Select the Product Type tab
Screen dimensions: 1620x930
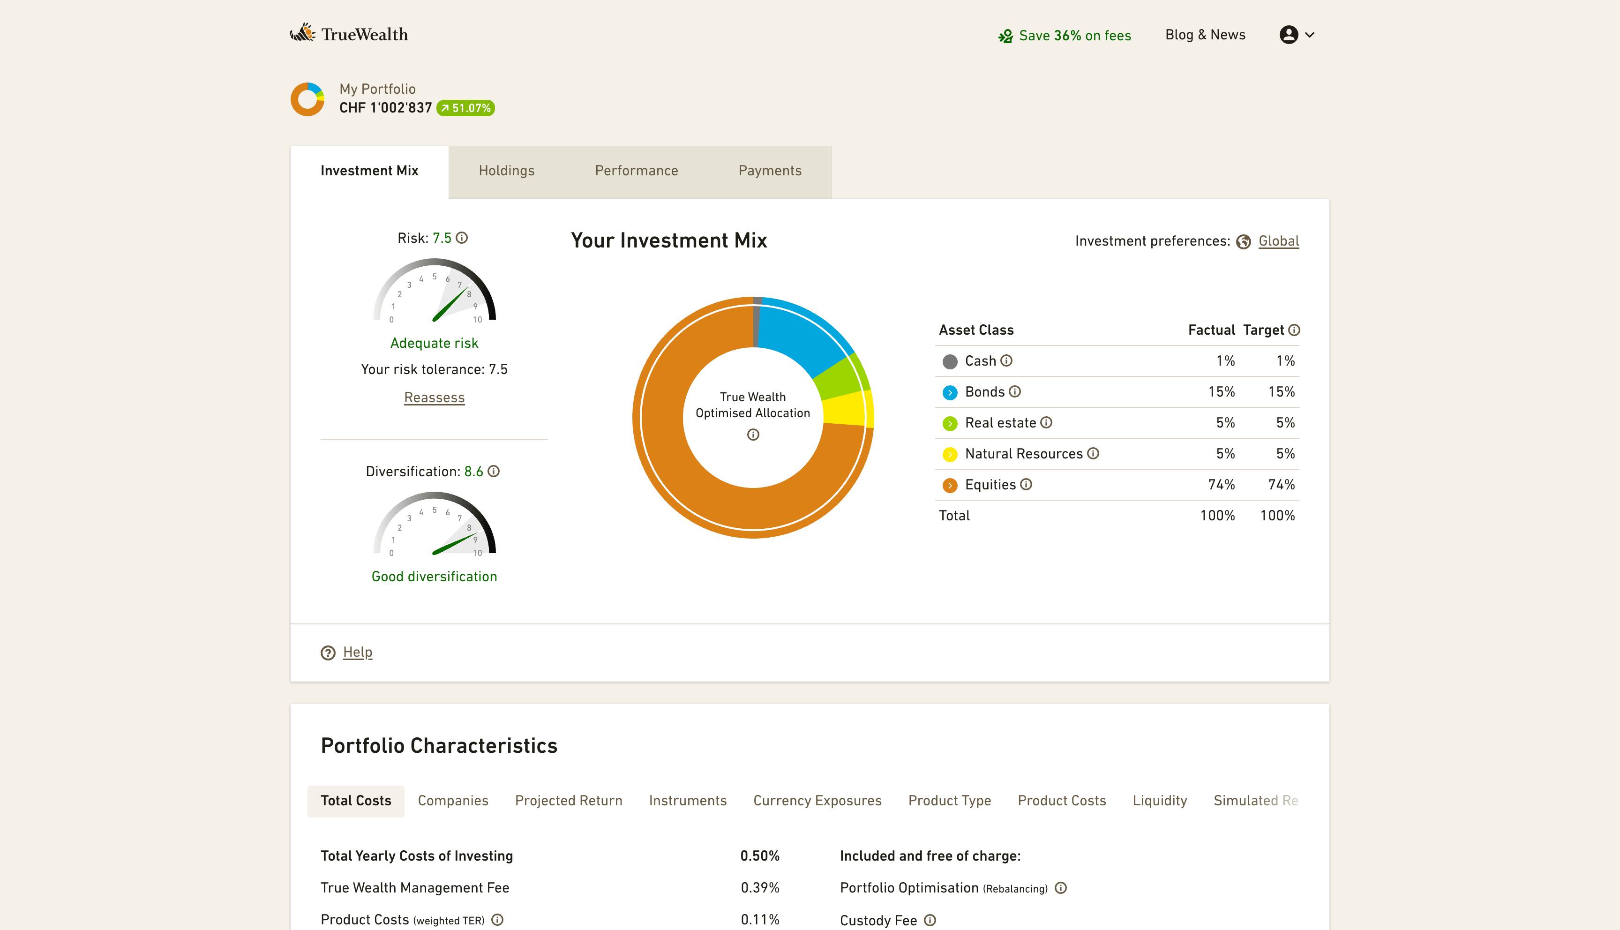coord(950,801)
